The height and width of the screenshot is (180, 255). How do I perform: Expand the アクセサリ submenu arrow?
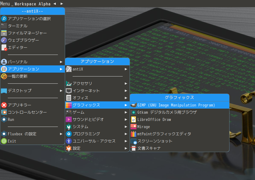pos(126,84)
